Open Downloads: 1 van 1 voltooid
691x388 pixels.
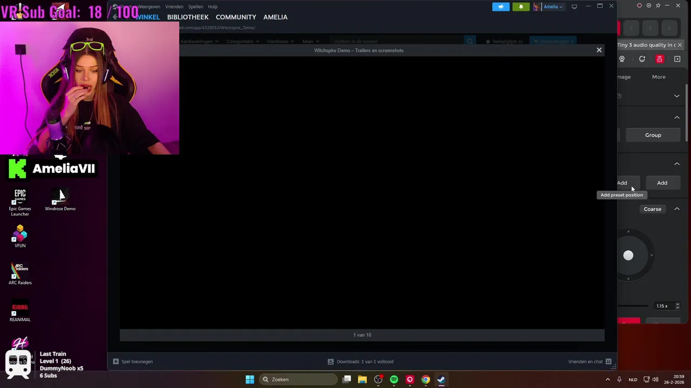(361, 362)
